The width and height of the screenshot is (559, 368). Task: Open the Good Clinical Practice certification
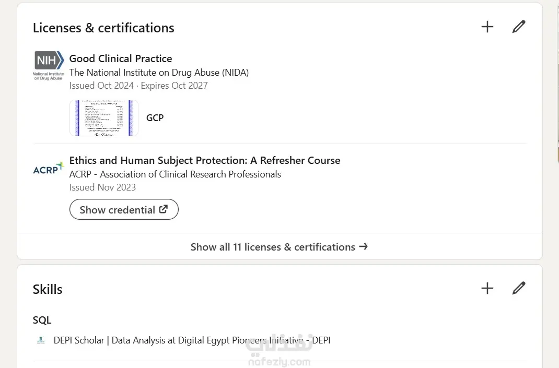121,58
